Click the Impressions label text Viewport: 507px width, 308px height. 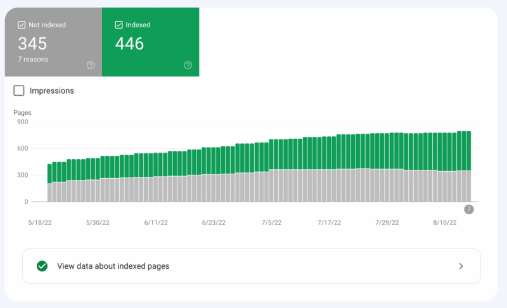[51, 91]
